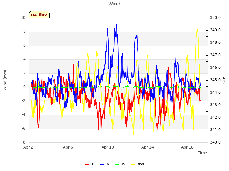Click the -6 left axis value
Viewport: 229px width, 171px height.
[x=24, y=128]
